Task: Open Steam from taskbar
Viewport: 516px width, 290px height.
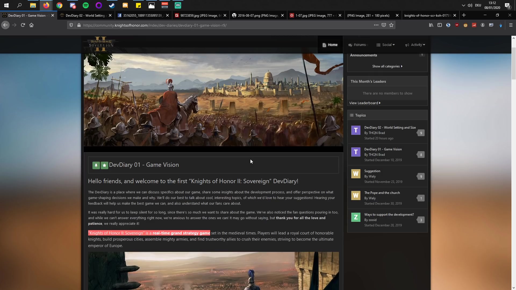Action: [112, 5]
